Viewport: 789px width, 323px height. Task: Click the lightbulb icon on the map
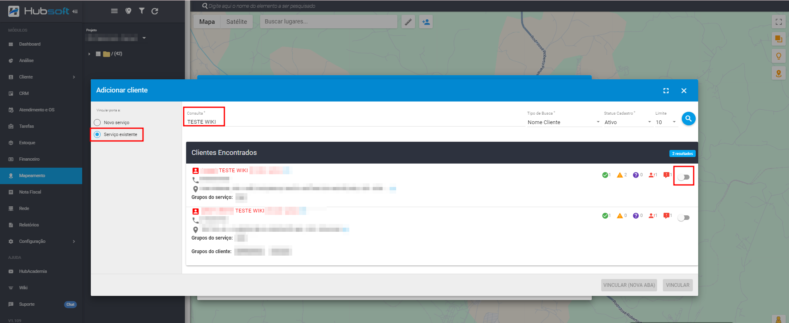(779, 56)
